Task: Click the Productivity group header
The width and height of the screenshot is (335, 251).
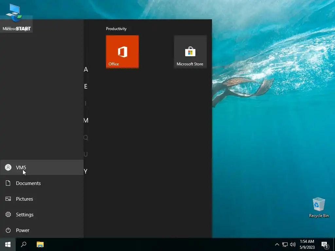Action: point(116,29)
